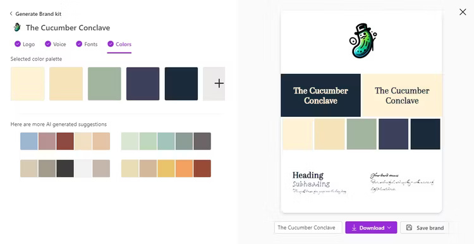
Task: Click the purple checkmark next to Logo
Action: coord(18,44)
